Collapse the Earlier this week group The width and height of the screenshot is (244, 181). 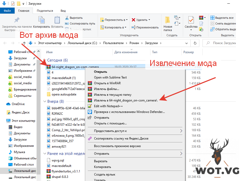[45, 154]
